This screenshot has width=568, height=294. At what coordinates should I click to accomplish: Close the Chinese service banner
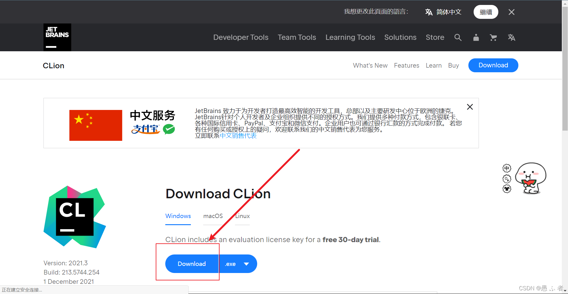pyautogui.click(x=470, y=107)
